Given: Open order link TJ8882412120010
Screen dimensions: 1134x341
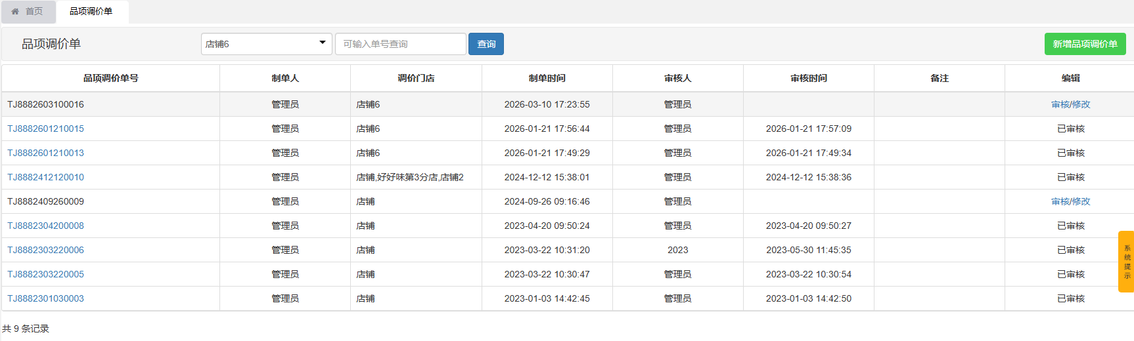Looking at the screenshot, I should 46,177.
